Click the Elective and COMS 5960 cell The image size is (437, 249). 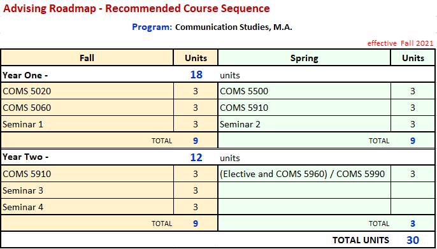[x=304, y=174]
